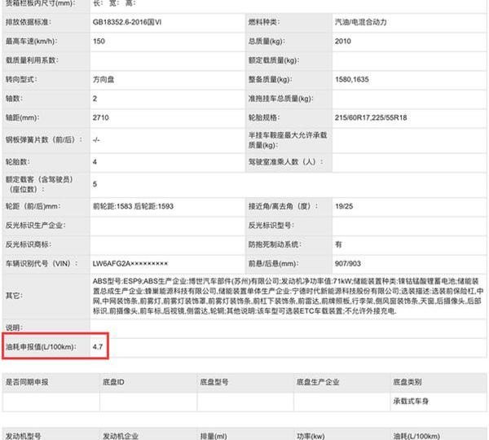Image resolution: width=489 pixels, height=440 pixels.
Task: Click the 是否同期申报 column header
Action: 27,382
